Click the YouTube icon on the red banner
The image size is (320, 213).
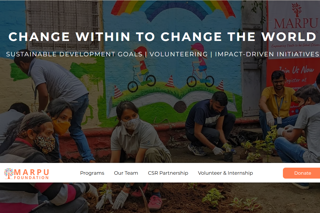point(293,111)
